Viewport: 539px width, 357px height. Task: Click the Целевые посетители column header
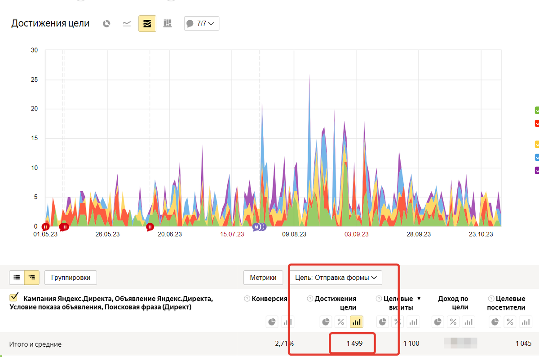point(506,303)
